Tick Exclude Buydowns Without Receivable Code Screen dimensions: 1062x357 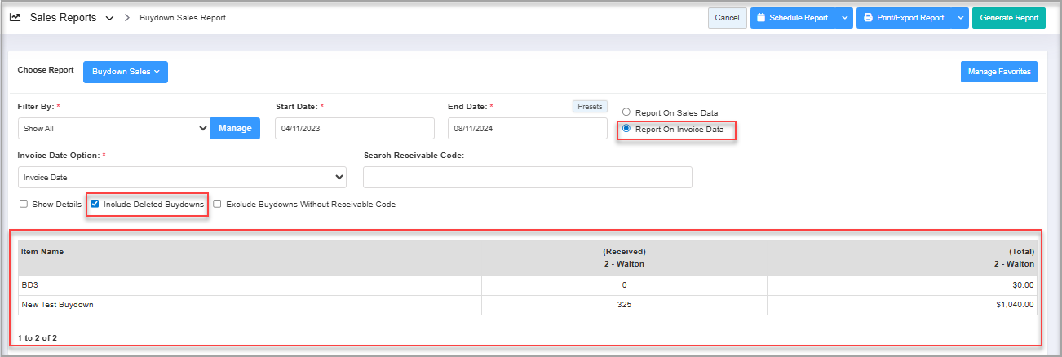point(217,205)
